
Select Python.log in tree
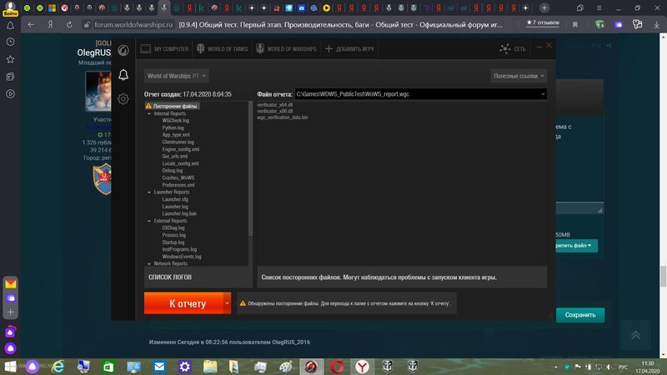pyautogui.click(x=173, y=127)
